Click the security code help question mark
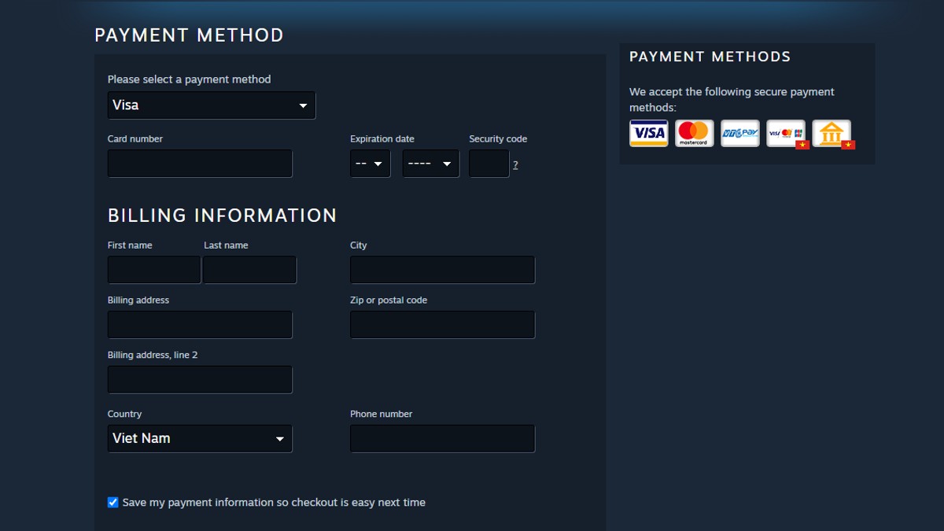This screenshot has height=531, width=944. point(515,165)
